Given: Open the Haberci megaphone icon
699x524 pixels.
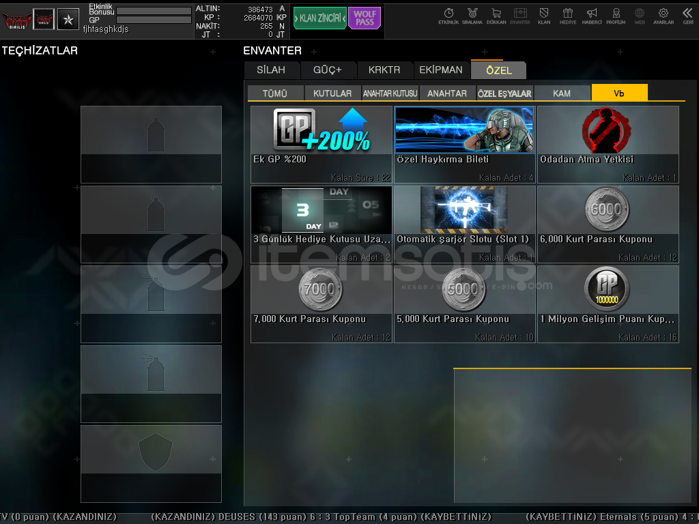Looking at the screenshot, I should 592,16.
